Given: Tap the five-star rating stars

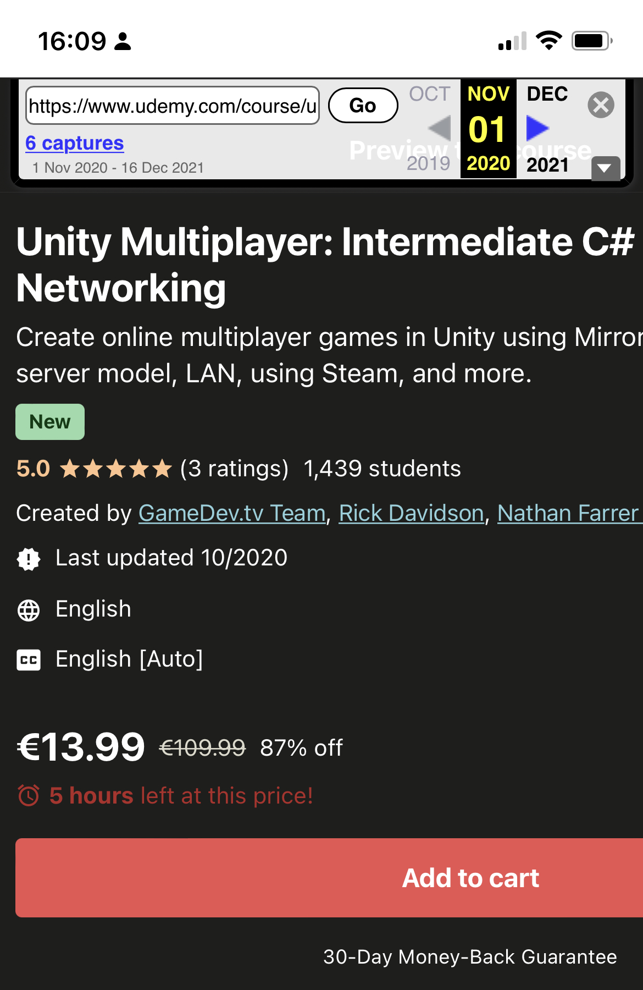Looking at the screenshot, I should [116, 469].
